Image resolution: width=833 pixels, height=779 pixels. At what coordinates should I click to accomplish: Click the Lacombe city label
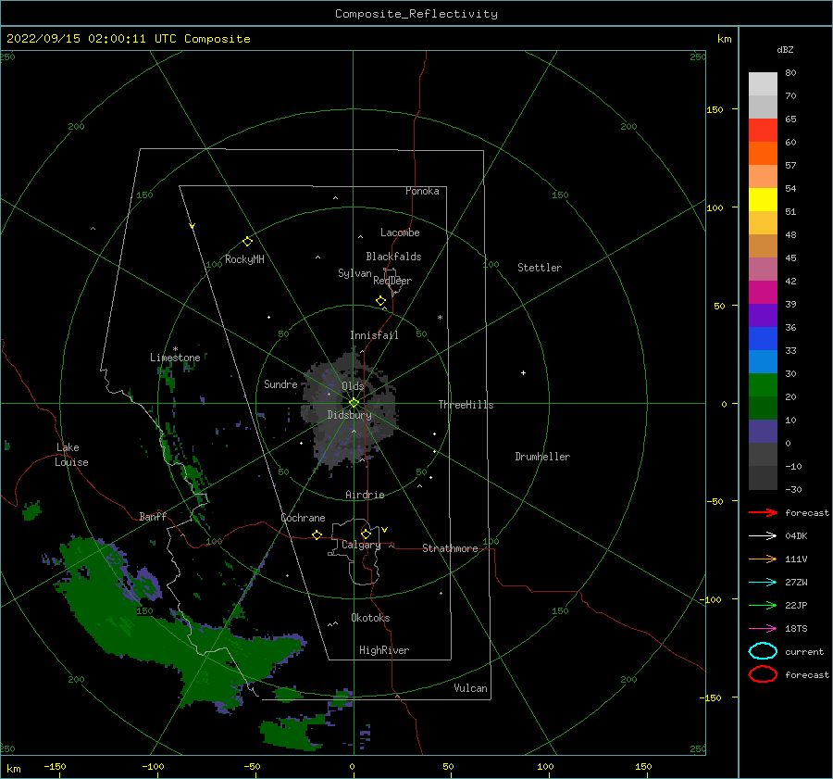[x=400, y=232]
